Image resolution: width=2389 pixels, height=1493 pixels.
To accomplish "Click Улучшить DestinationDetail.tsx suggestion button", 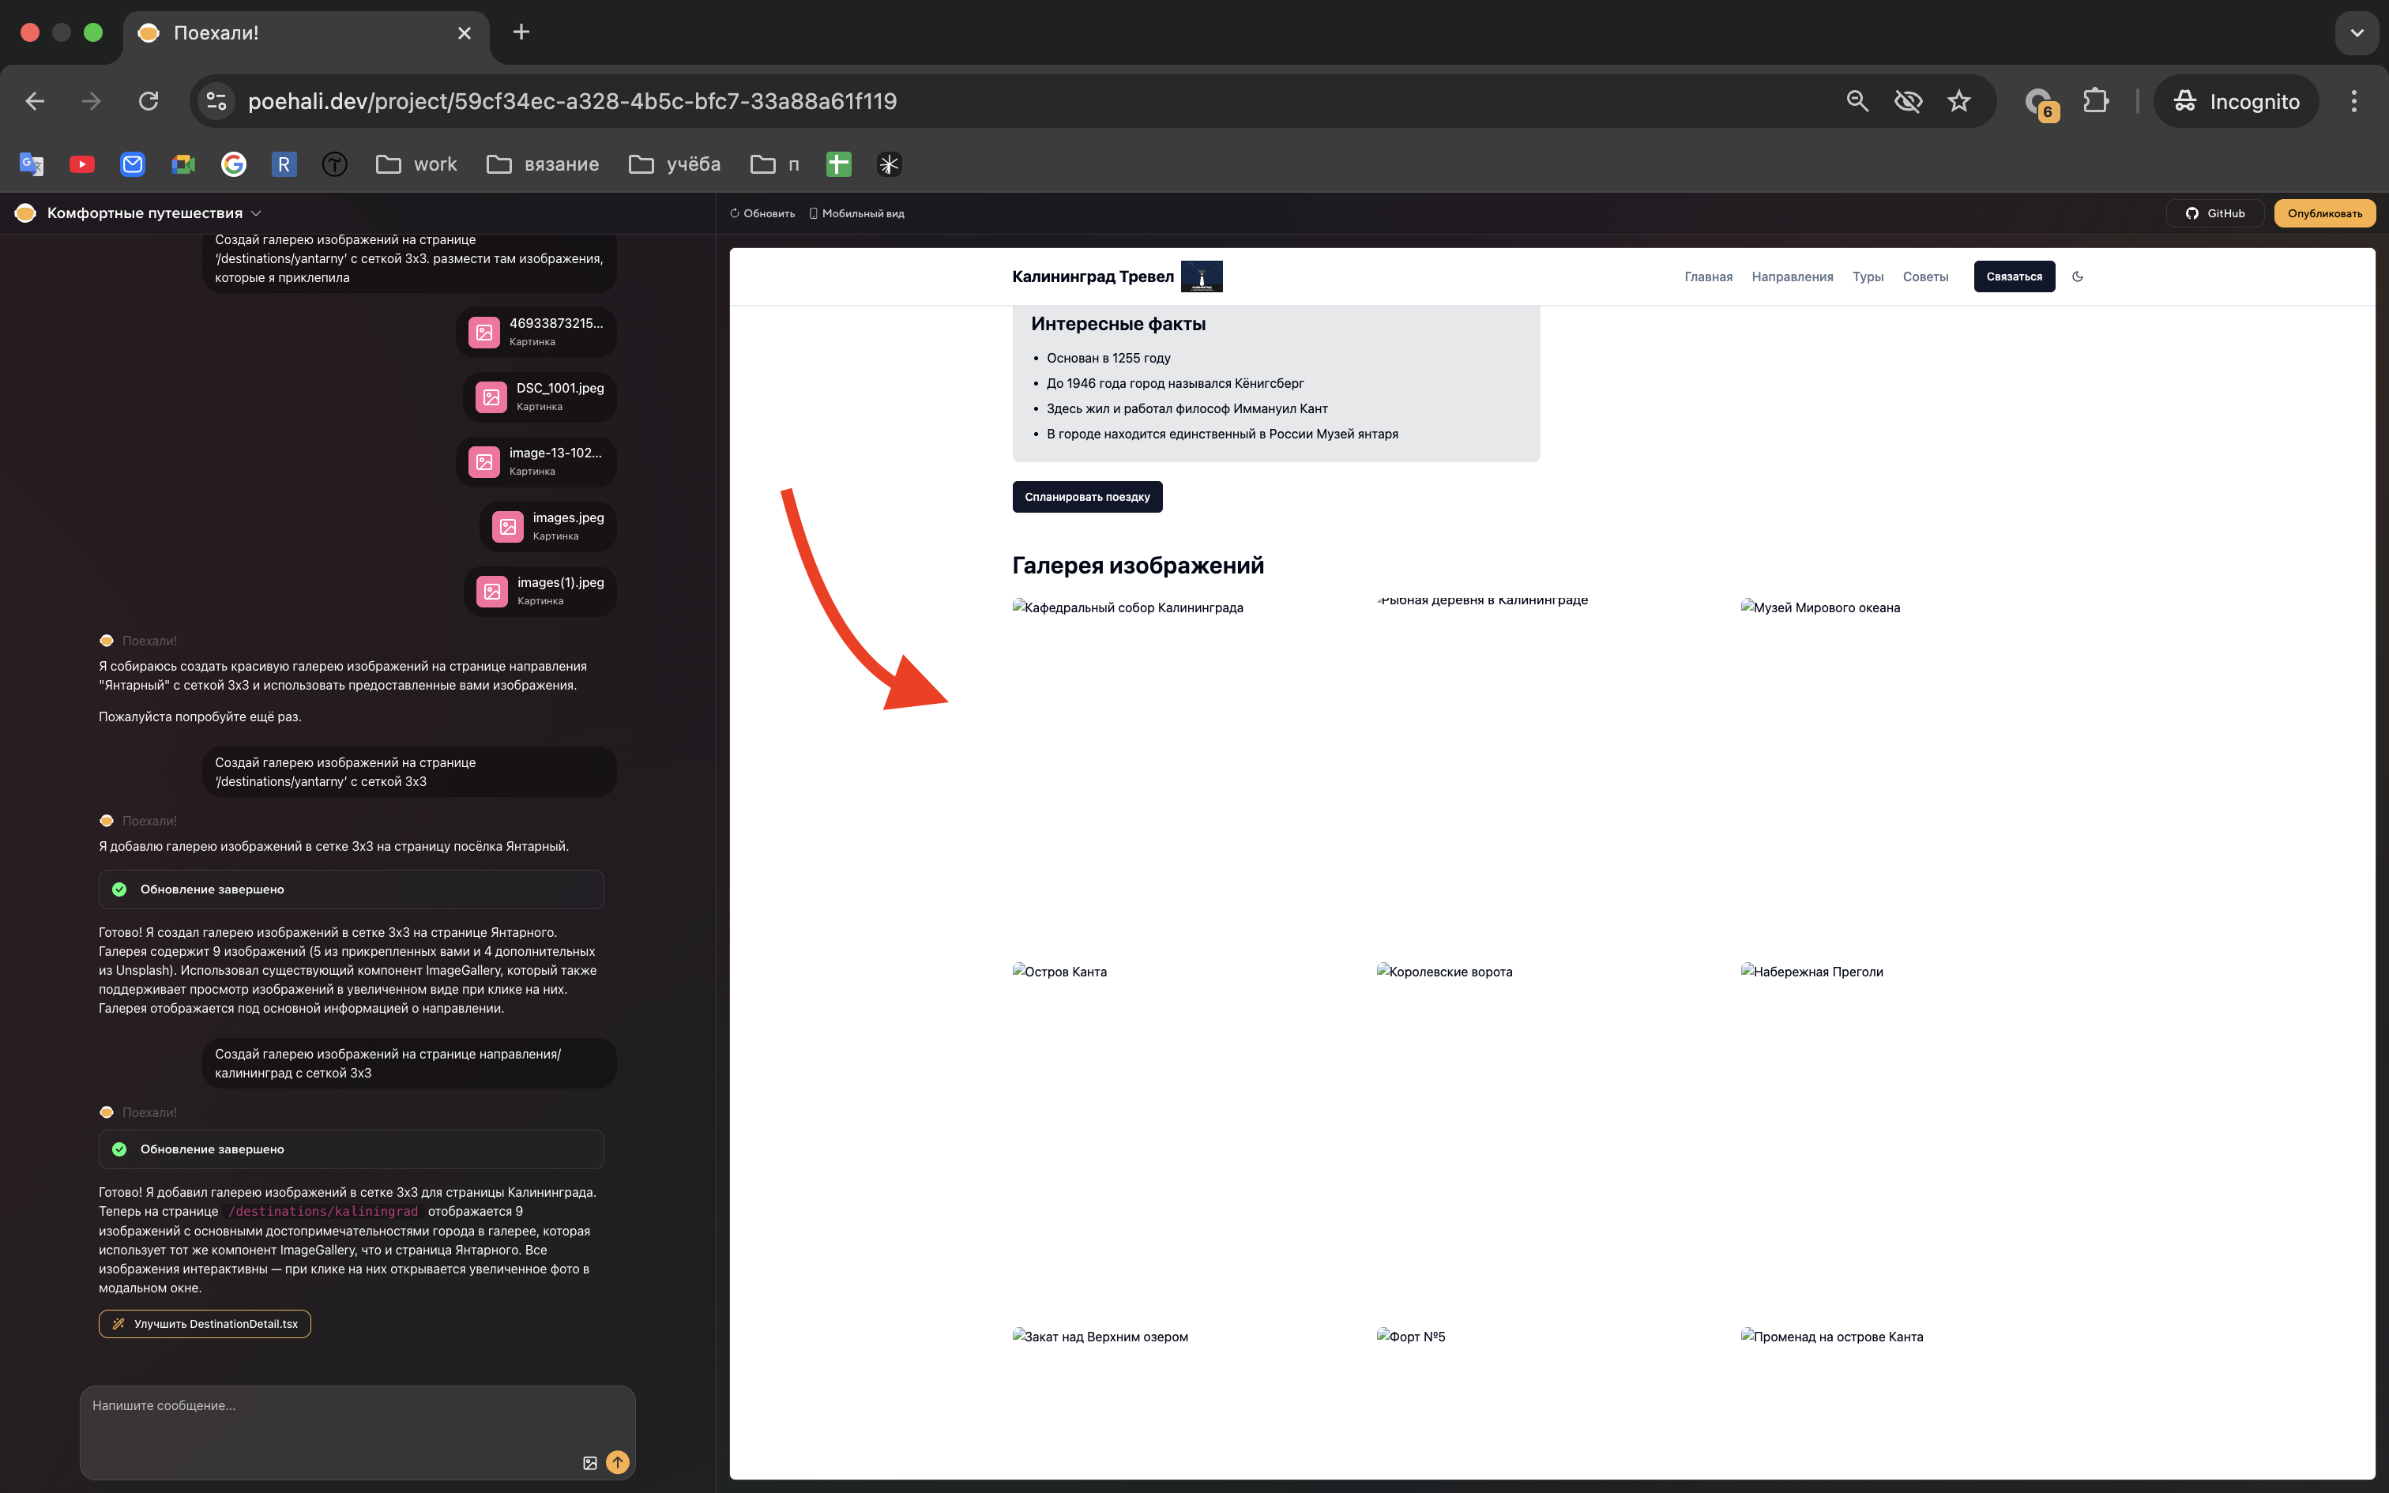I will click(205, 1324).
